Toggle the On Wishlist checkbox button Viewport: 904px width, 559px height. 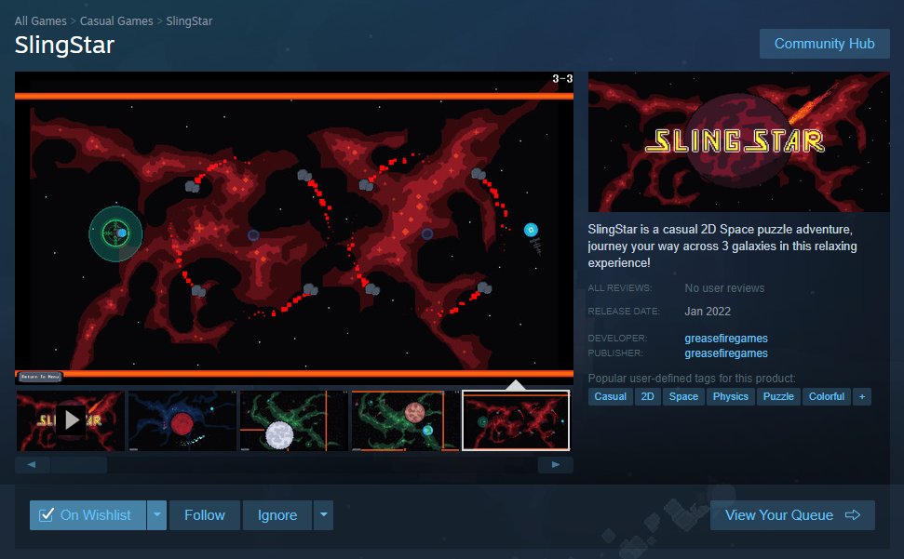(x=88, y=515)
